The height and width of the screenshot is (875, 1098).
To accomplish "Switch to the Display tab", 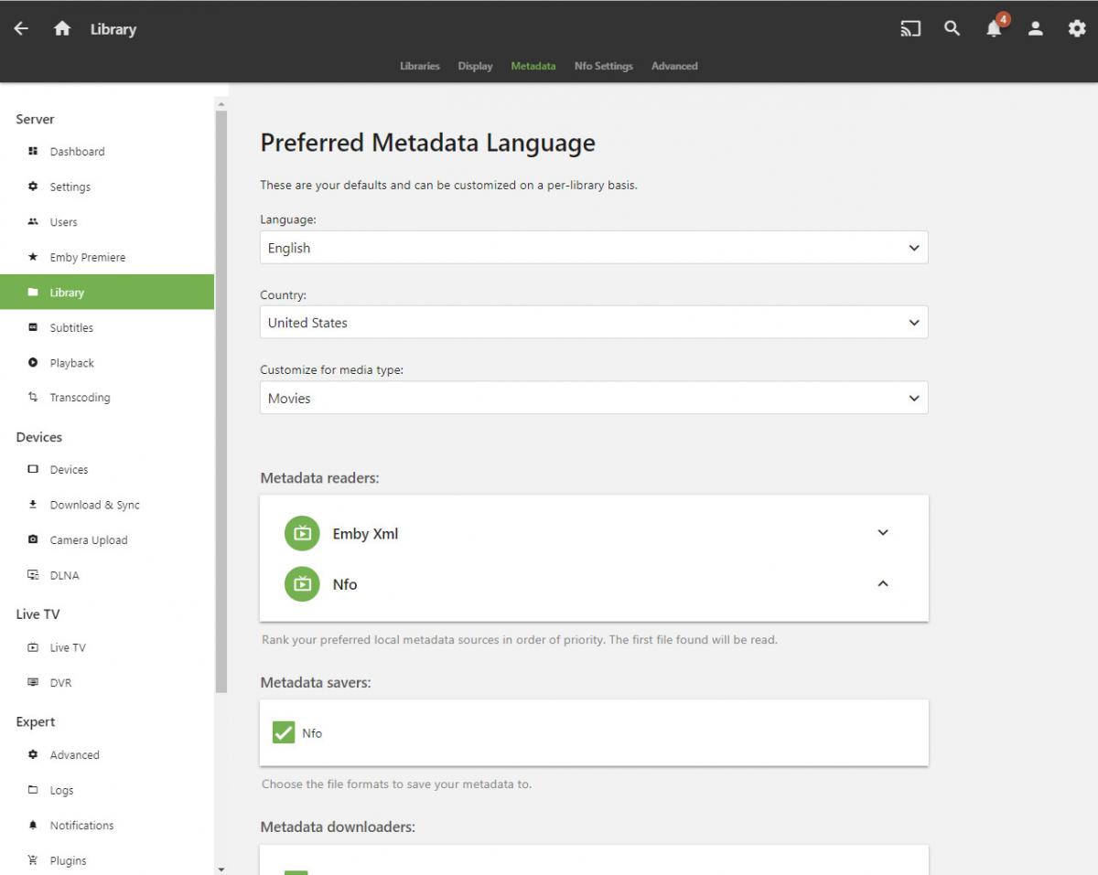I will [x=475, y=66].
